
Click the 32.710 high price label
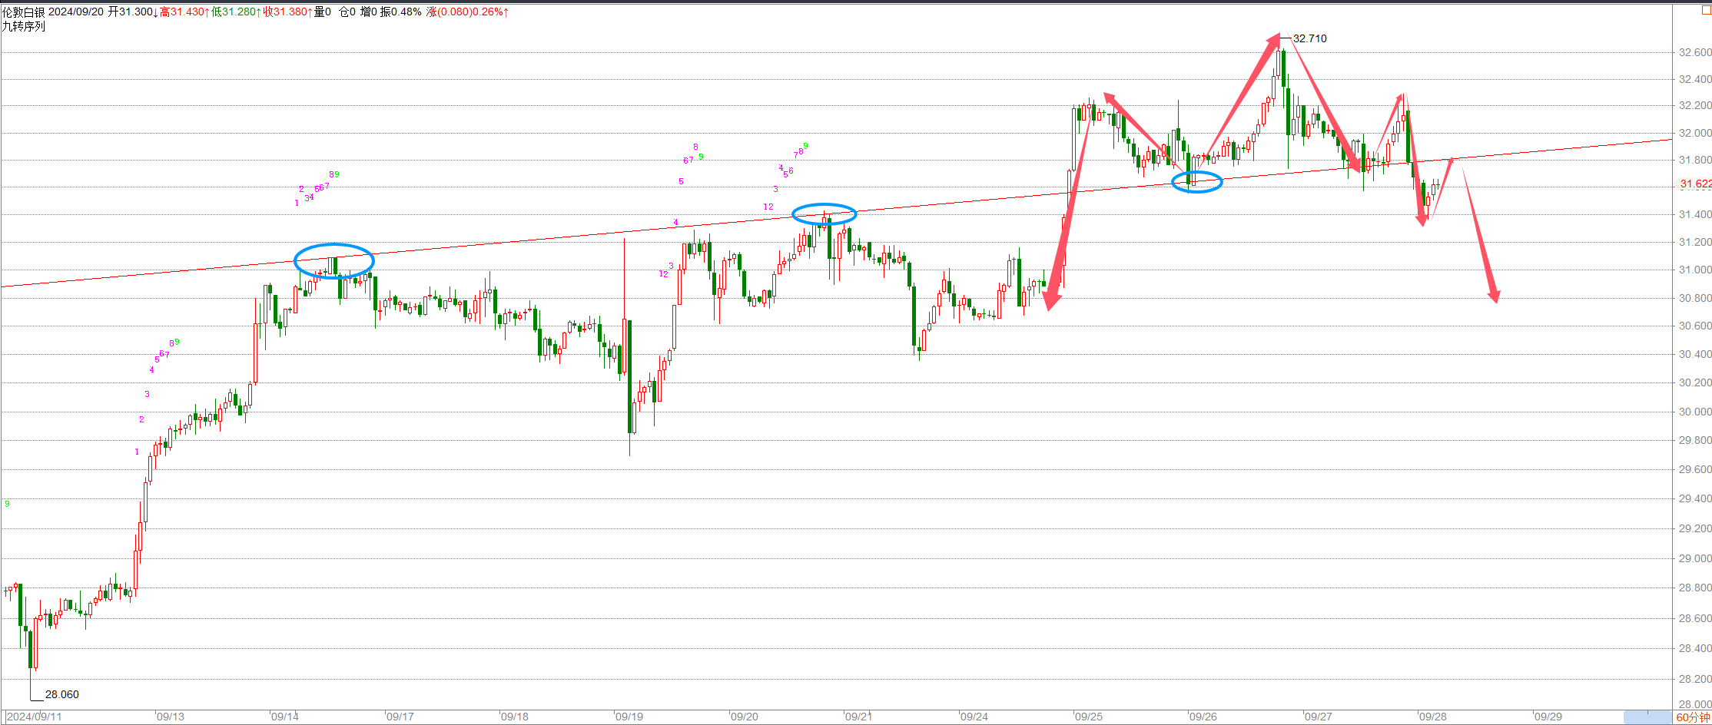pos(1309,38)
